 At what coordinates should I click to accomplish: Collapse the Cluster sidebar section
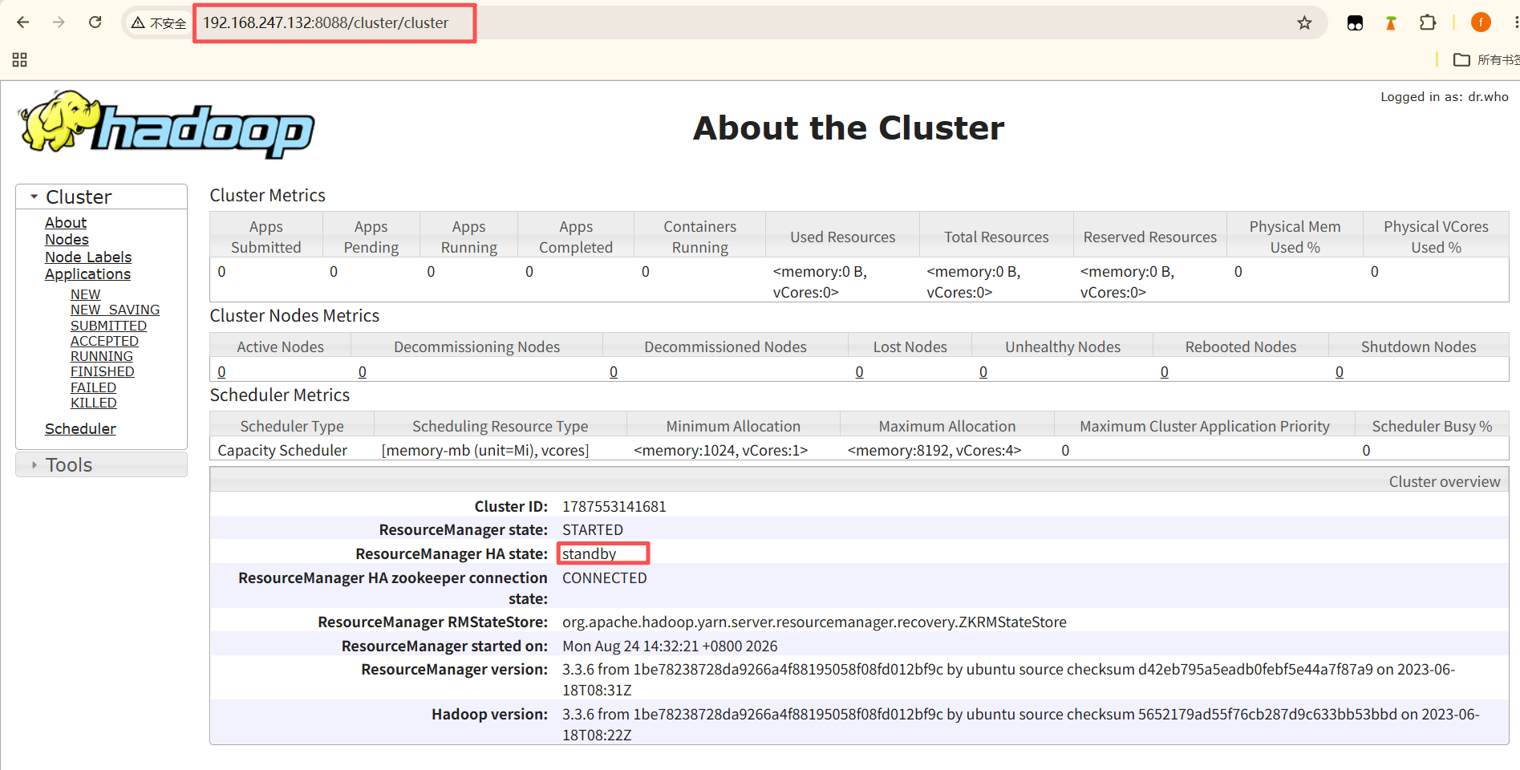point(101,197)
